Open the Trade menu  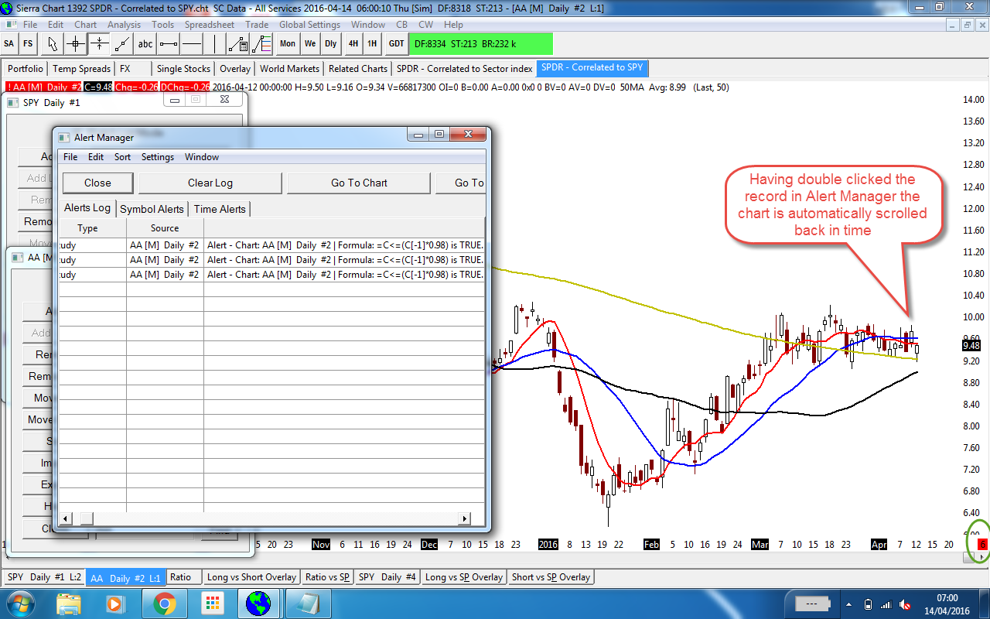tap(257, 25)
